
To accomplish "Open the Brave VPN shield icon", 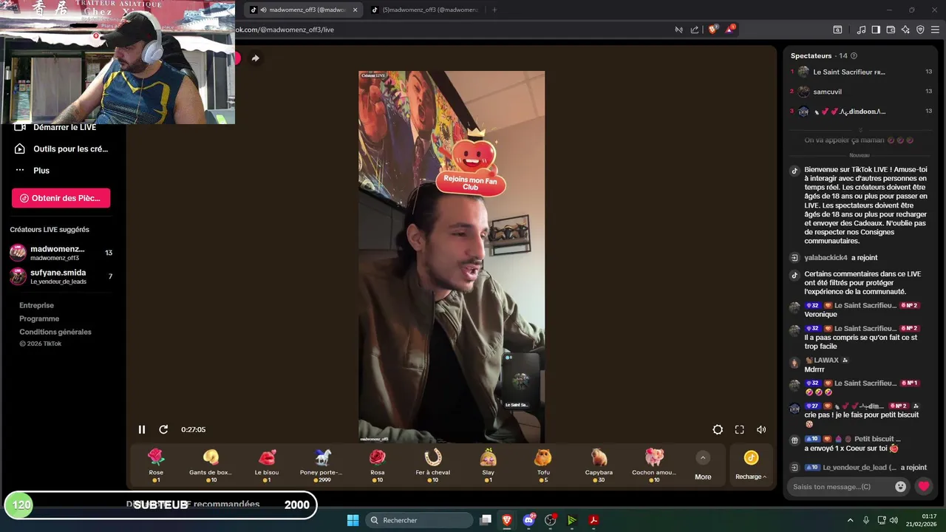I will click(920, 30).
